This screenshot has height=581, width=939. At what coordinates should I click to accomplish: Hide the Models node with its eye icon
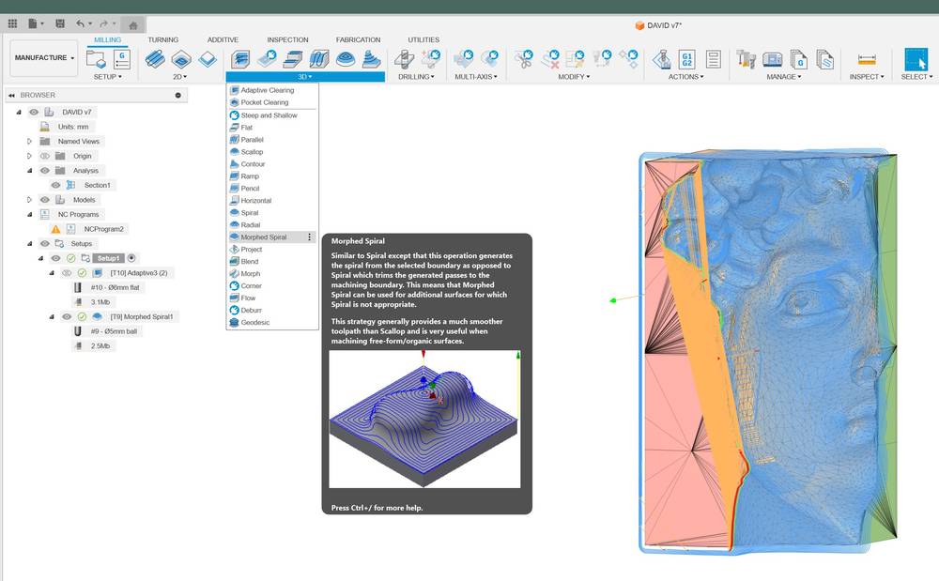pyautogui.click(x=44, y=200)
